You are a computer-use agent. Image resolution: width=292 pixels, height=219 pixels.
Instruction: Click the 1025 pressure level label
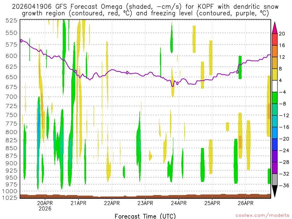click(x=10, y=198)
